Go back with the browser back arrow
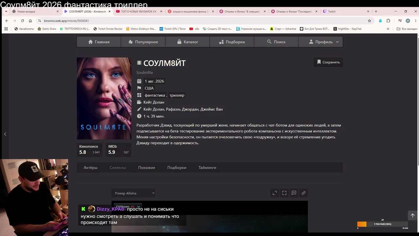The height and width of the screenshot is (236, 419). point(7,21)
